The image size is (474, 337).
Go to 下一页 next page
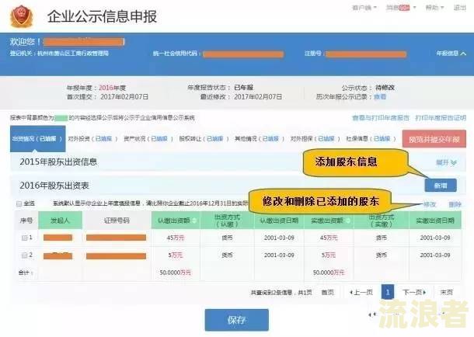(414, 292)
